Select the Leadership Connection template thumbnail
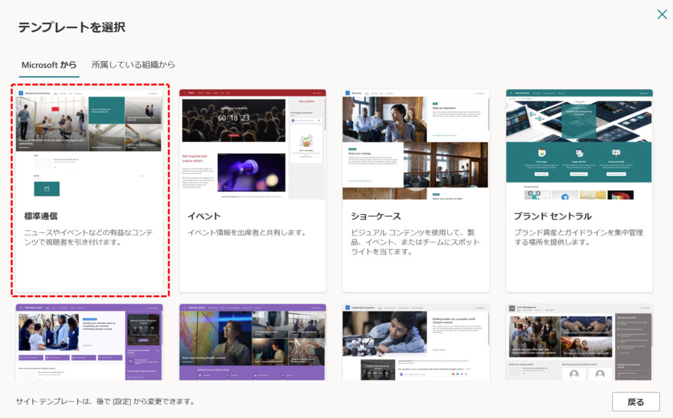The width and height of the screenshot is (673, 418). click(x=416, y=342)
